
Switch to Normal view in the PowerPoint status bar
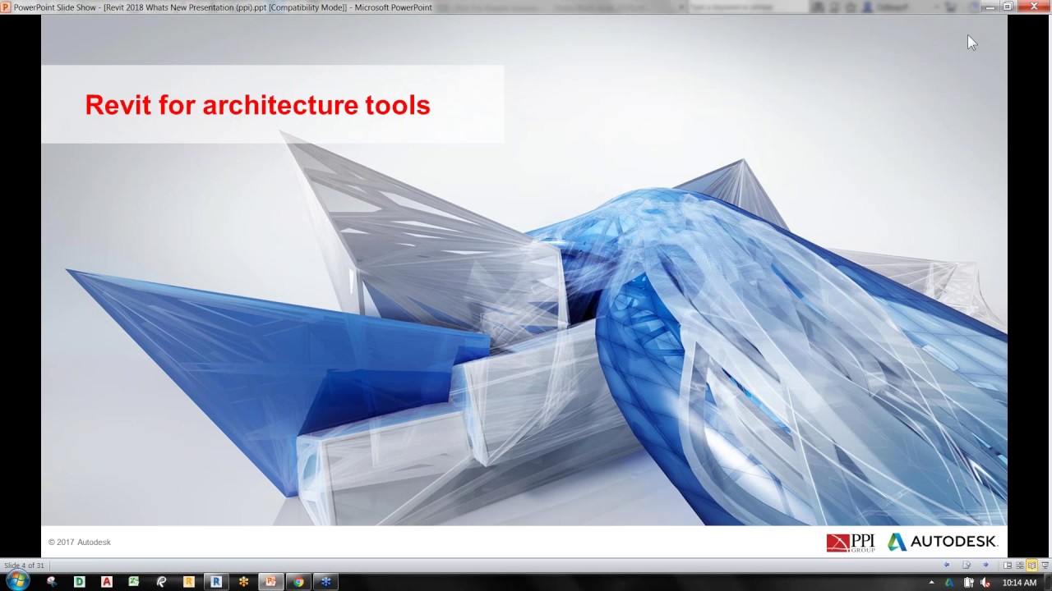click(1008, 566)
